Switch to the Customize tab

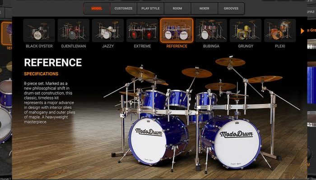123,9
